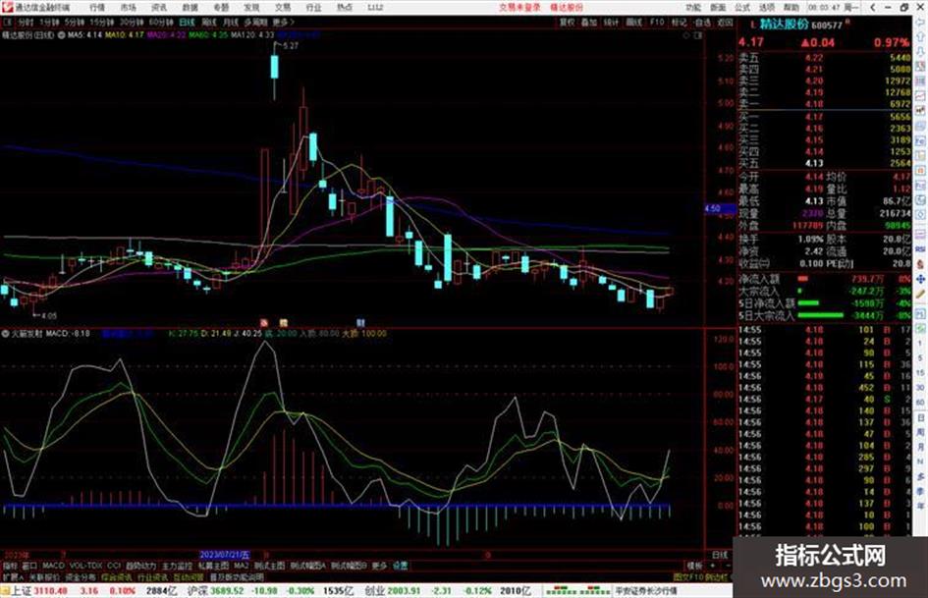Screen dimensions: 928x598
Task: Select the 日线 daily period
Action: coord(187,22)
